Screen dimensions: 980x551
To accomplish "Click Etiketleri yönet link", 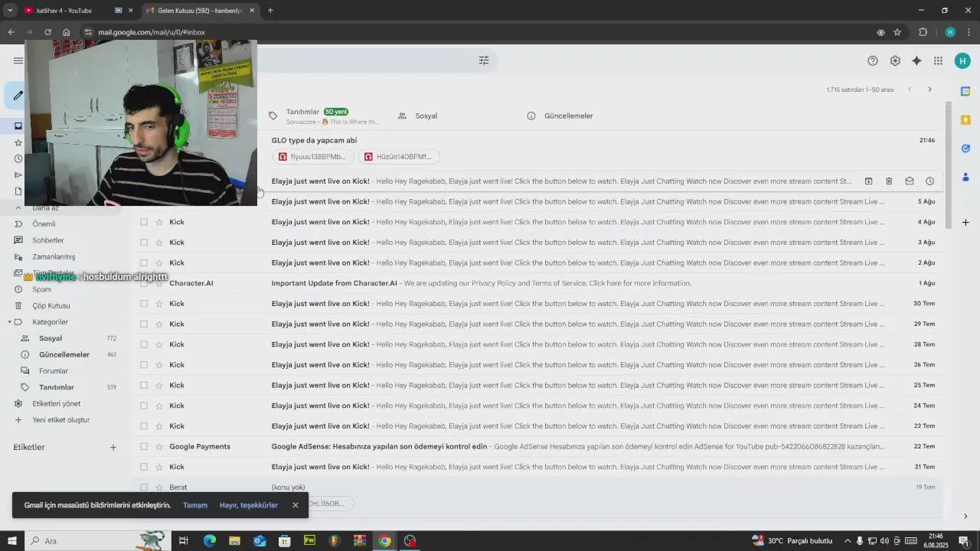I will click(x=56, y=403).
